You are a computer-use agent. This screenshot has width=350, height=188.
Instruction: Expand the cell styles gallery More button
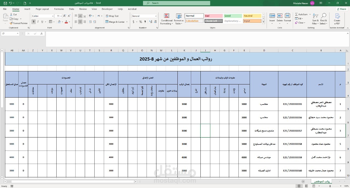pyautogui.click(x=264, y=22)
